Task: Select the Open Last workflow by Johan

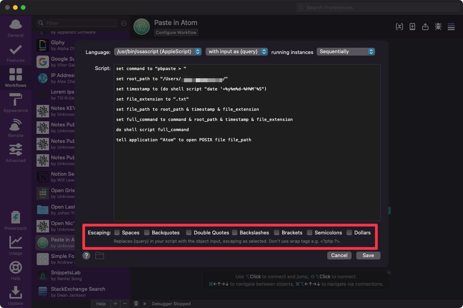Action: click(x=55, y=210)
